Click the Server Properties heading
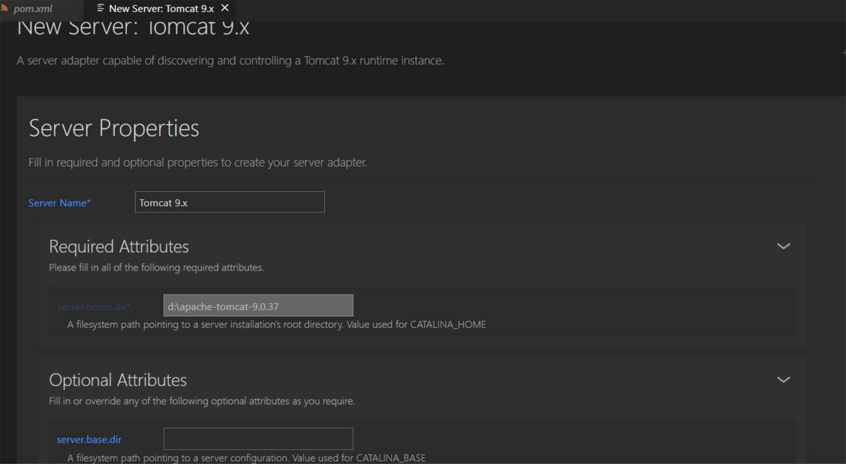 (114, 128)
